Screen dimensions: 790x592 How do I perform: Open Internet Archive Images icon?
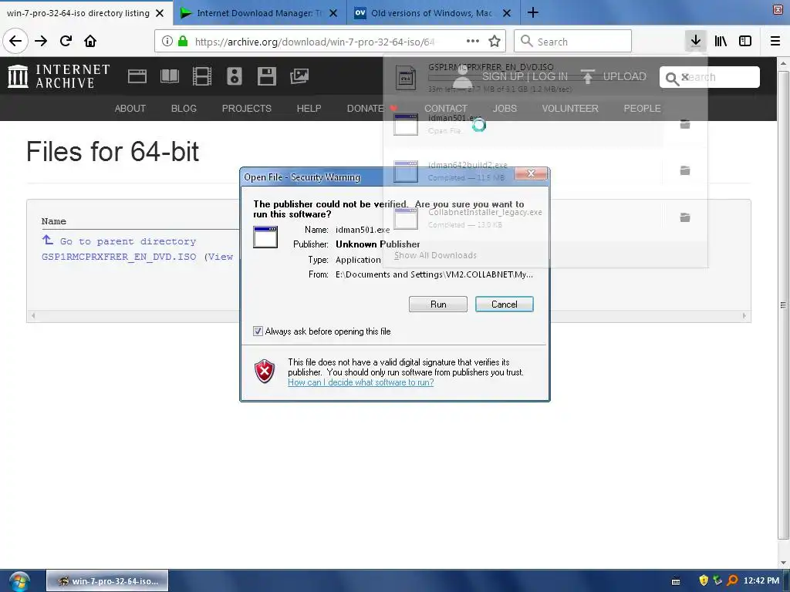coord(299,76)
